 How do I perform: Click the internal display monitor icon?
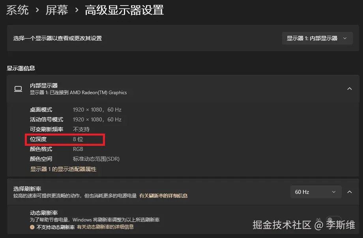click(x=18, y=89)
